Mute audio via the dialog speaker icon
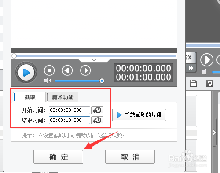Image resolution: width=220 pixels, height=173 pixels. 48,81
